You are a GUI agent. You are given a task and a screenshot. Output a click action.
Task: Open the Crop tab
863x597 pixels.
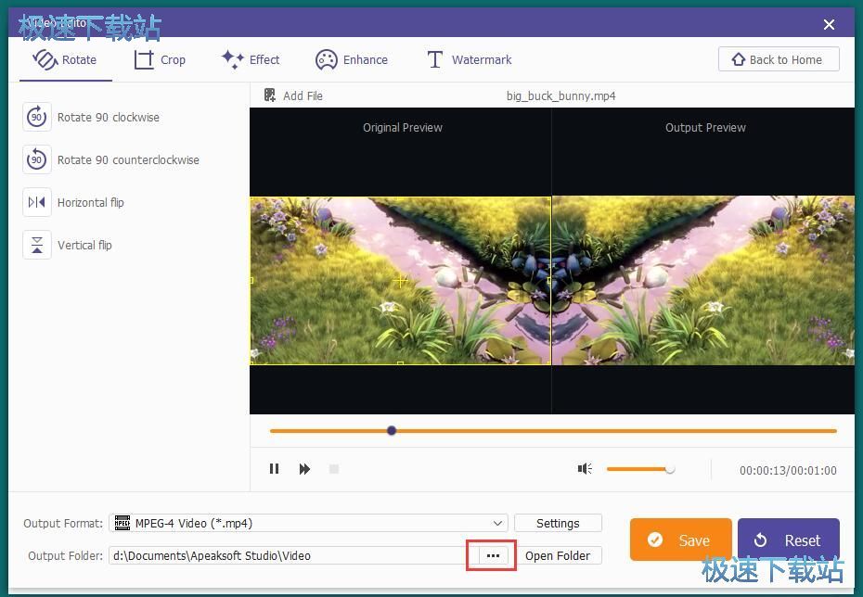(160, 60)
